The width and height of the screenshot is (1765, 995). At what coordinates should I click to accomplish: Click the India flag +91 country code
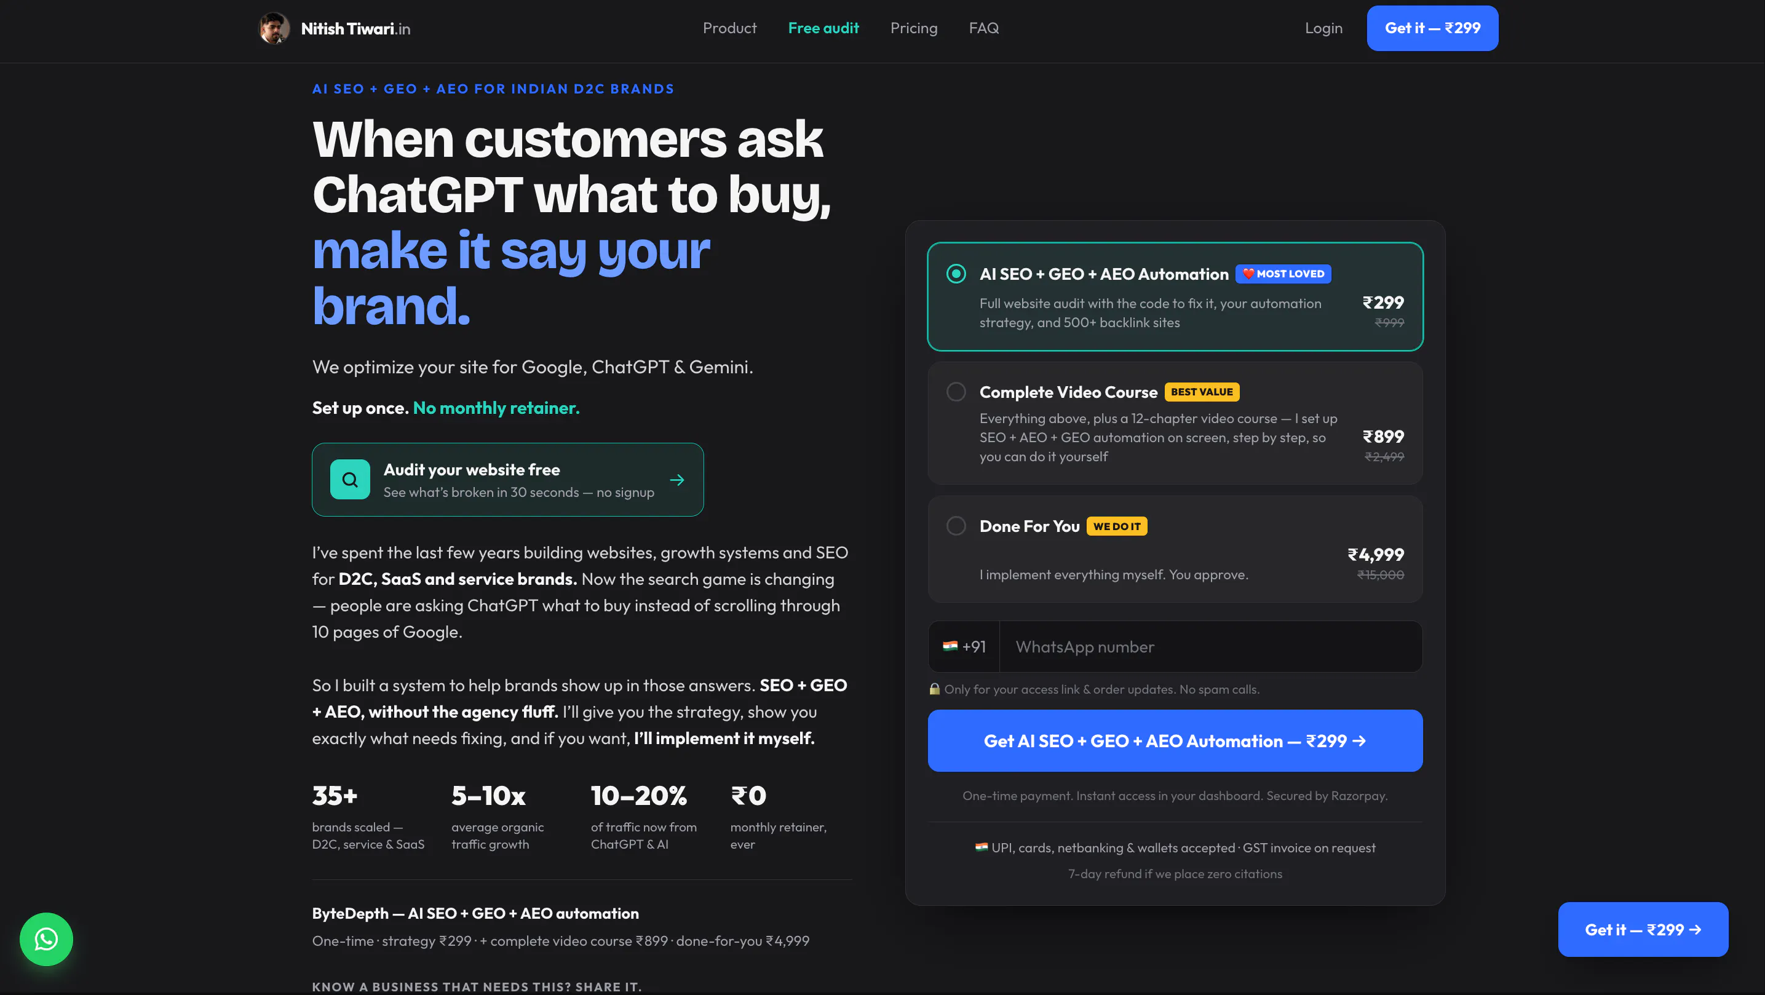pos(964,646)
